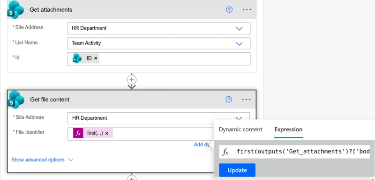Switch to the Dynamic content tab
This screenshot has height=180, width=375.
(x=240, y=130)
